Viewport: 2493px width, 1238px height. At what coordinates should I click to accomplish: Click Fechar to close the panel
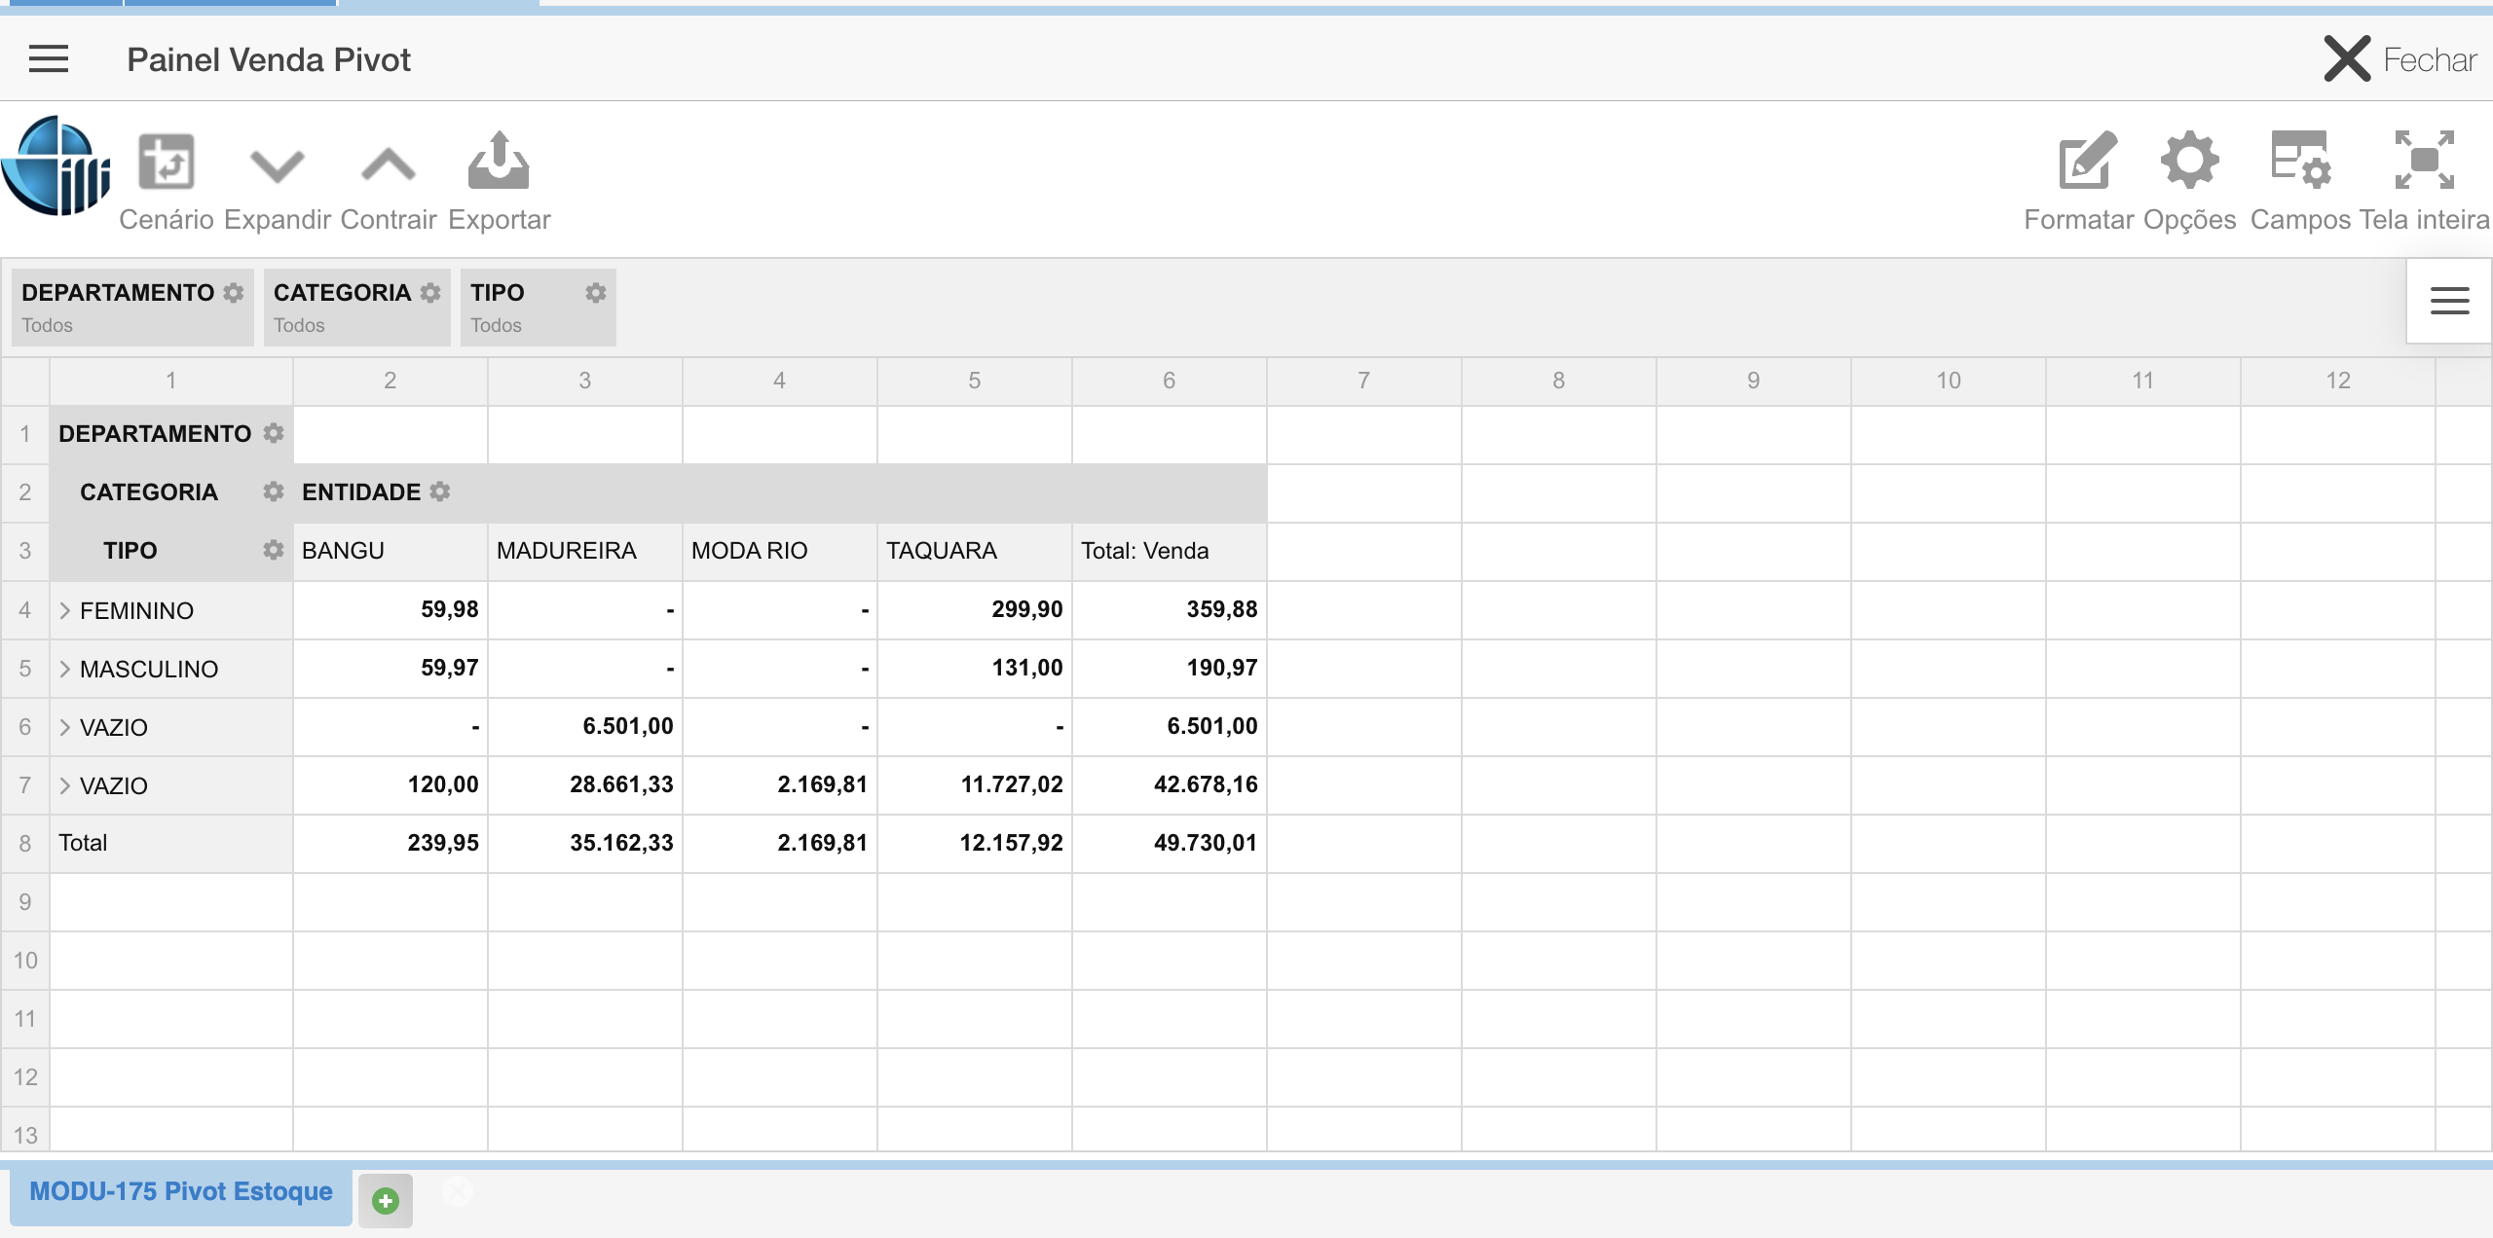tap(2400, 59)
